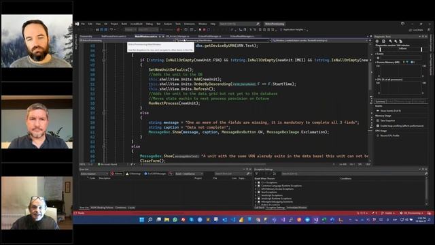This screenshot has width=435, height=245.
Task: Open the Build menu
Action: coord(124,24)
